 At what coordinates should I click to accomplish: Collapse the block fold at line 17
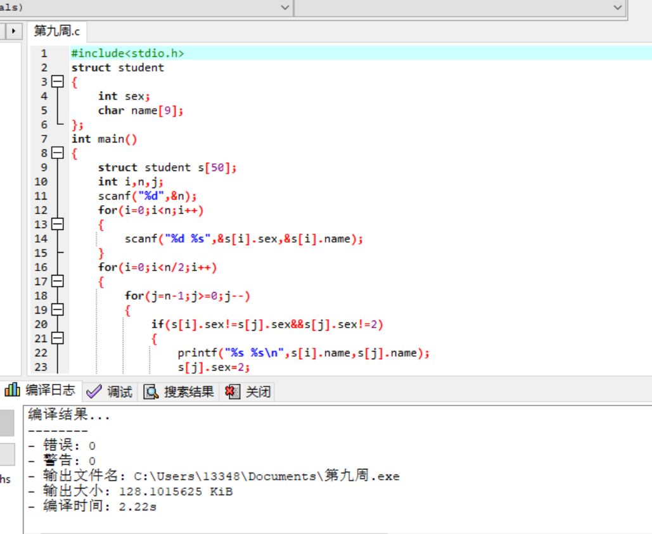pyautogui.click(x=58, y=281)
